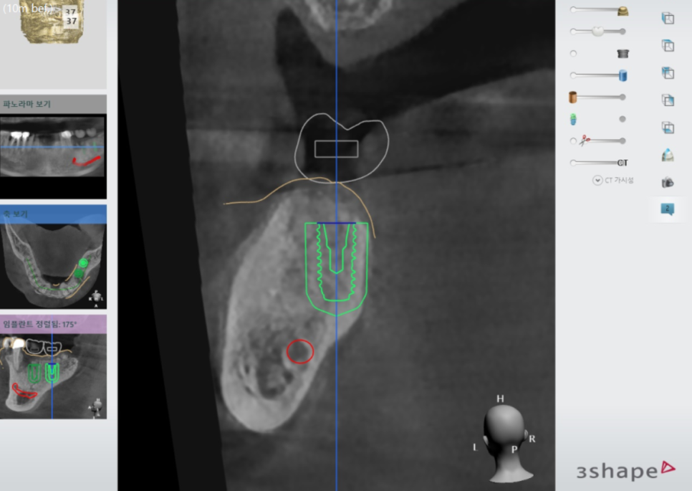Click the bottom-most view cube icon

pos(667,128)
